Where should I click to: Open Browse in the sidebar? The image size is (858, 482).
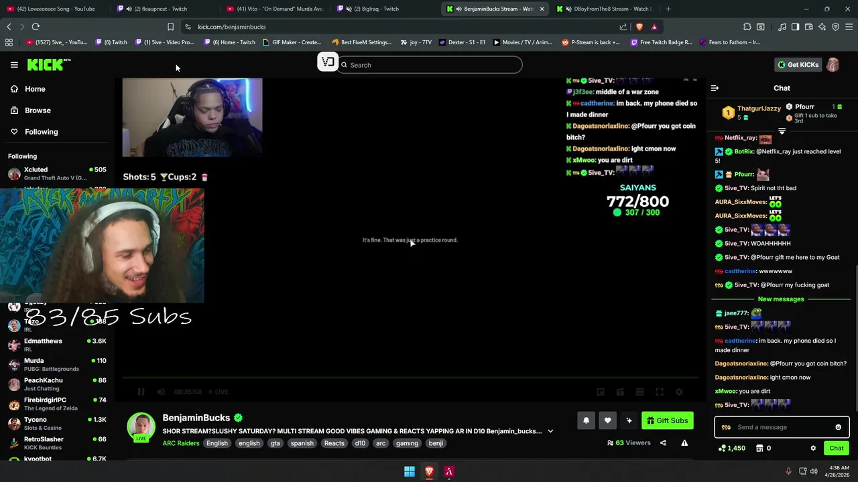[x=31, y=110]
